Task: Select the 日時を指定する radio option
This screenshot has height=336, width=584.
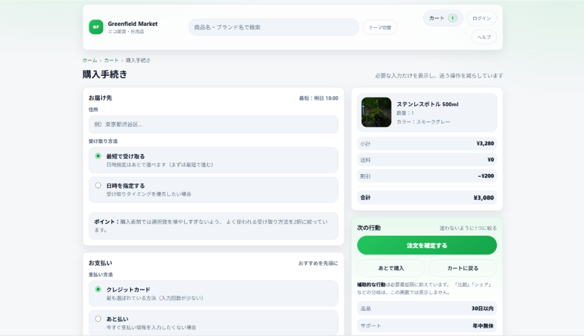Action: point(98,185)
